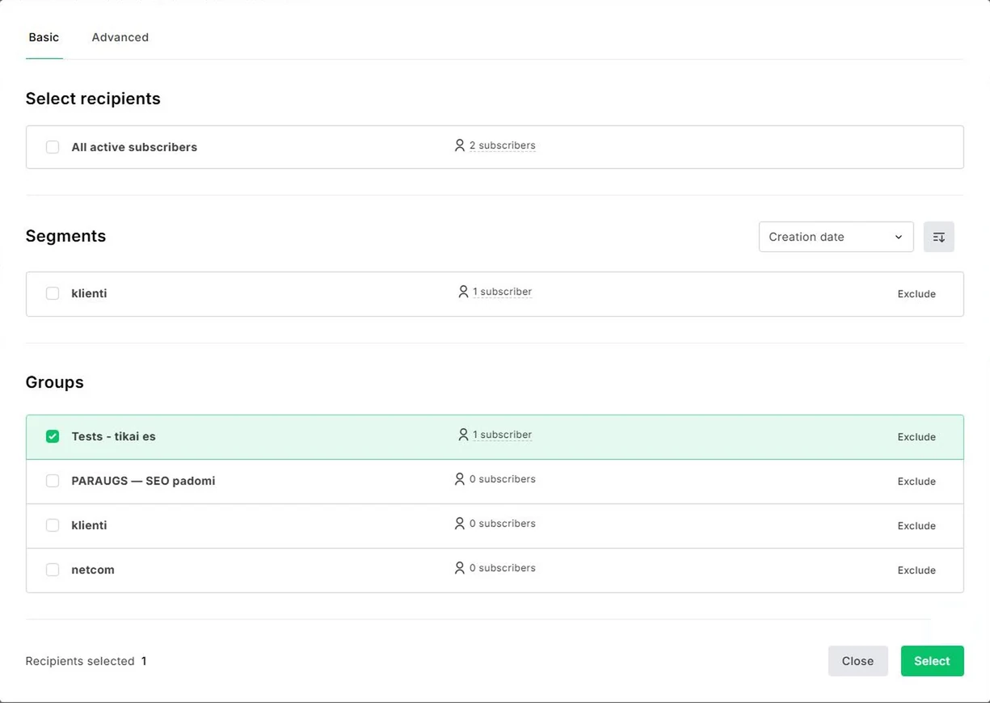This screenshot has height=703, width=990.
Task: Click the green Select button
Action: [x=932, y=661]
